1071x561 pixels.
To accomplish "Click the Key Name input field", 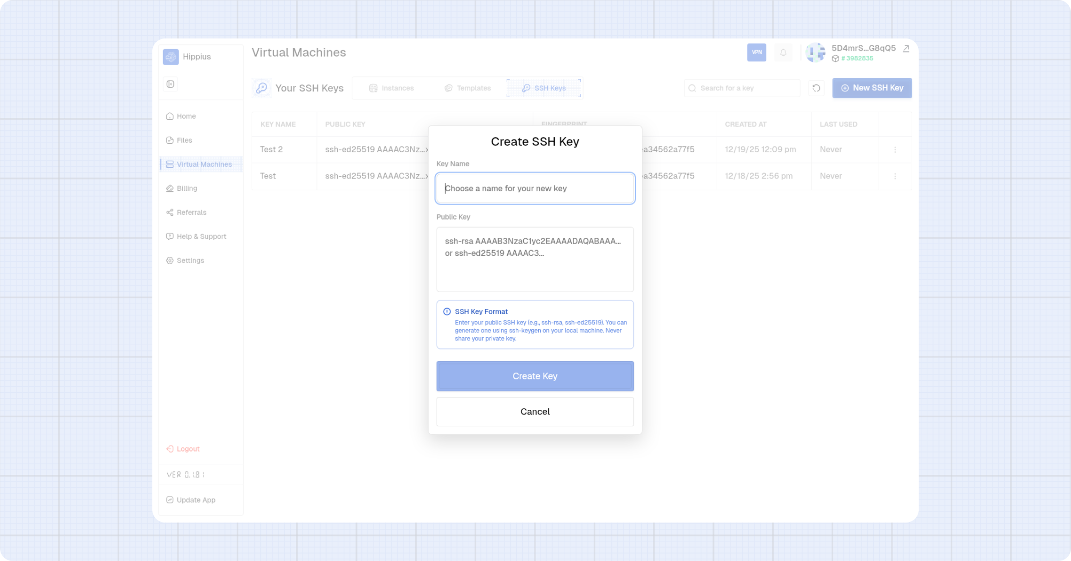I will point(534,188).
